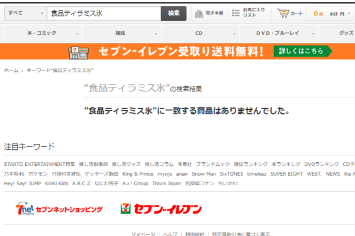This screenshot has width=355, height=236.
Task: Click the 詳しくはこちら banner button
Action: point(303,51)
